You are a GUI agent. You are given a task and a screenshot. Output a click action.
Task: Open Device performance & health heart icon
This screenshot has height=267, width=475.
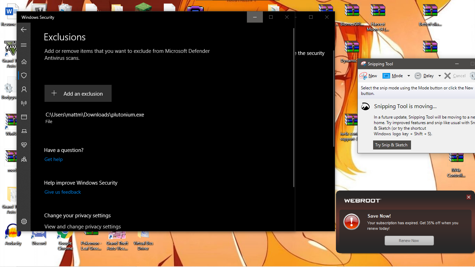[24, 145]
